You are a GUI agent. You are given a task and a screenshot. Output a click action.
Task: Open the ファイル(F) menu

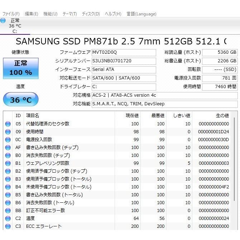[x=11, y=14]
